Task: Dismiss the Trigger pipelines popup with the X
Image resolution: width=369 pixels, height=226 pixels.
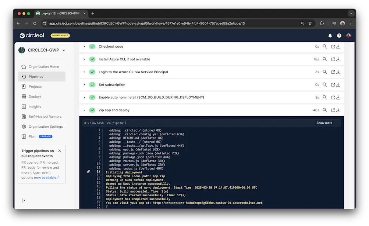Action: (59, 150)
